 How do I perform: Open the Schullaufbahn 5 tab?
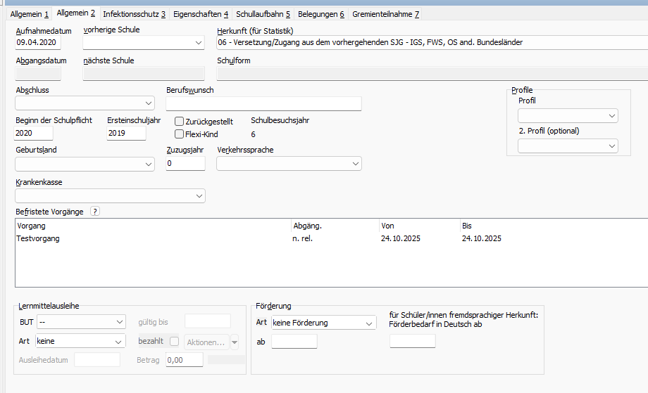pyautogui.click(x=263, y=14)
